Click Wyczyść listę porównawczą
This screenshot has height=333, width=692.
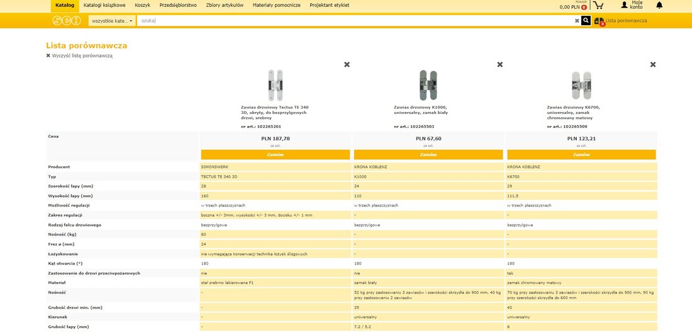79,56
